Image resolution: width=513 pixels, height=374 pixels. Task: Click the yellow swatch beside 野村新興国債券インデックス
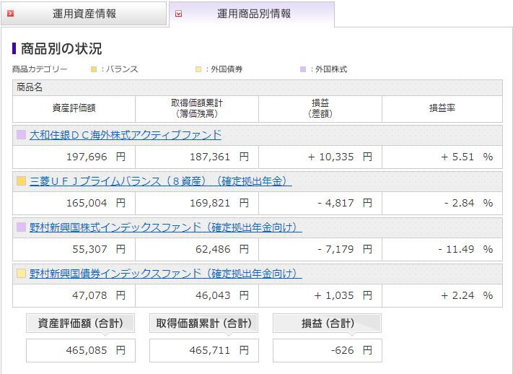21,273
